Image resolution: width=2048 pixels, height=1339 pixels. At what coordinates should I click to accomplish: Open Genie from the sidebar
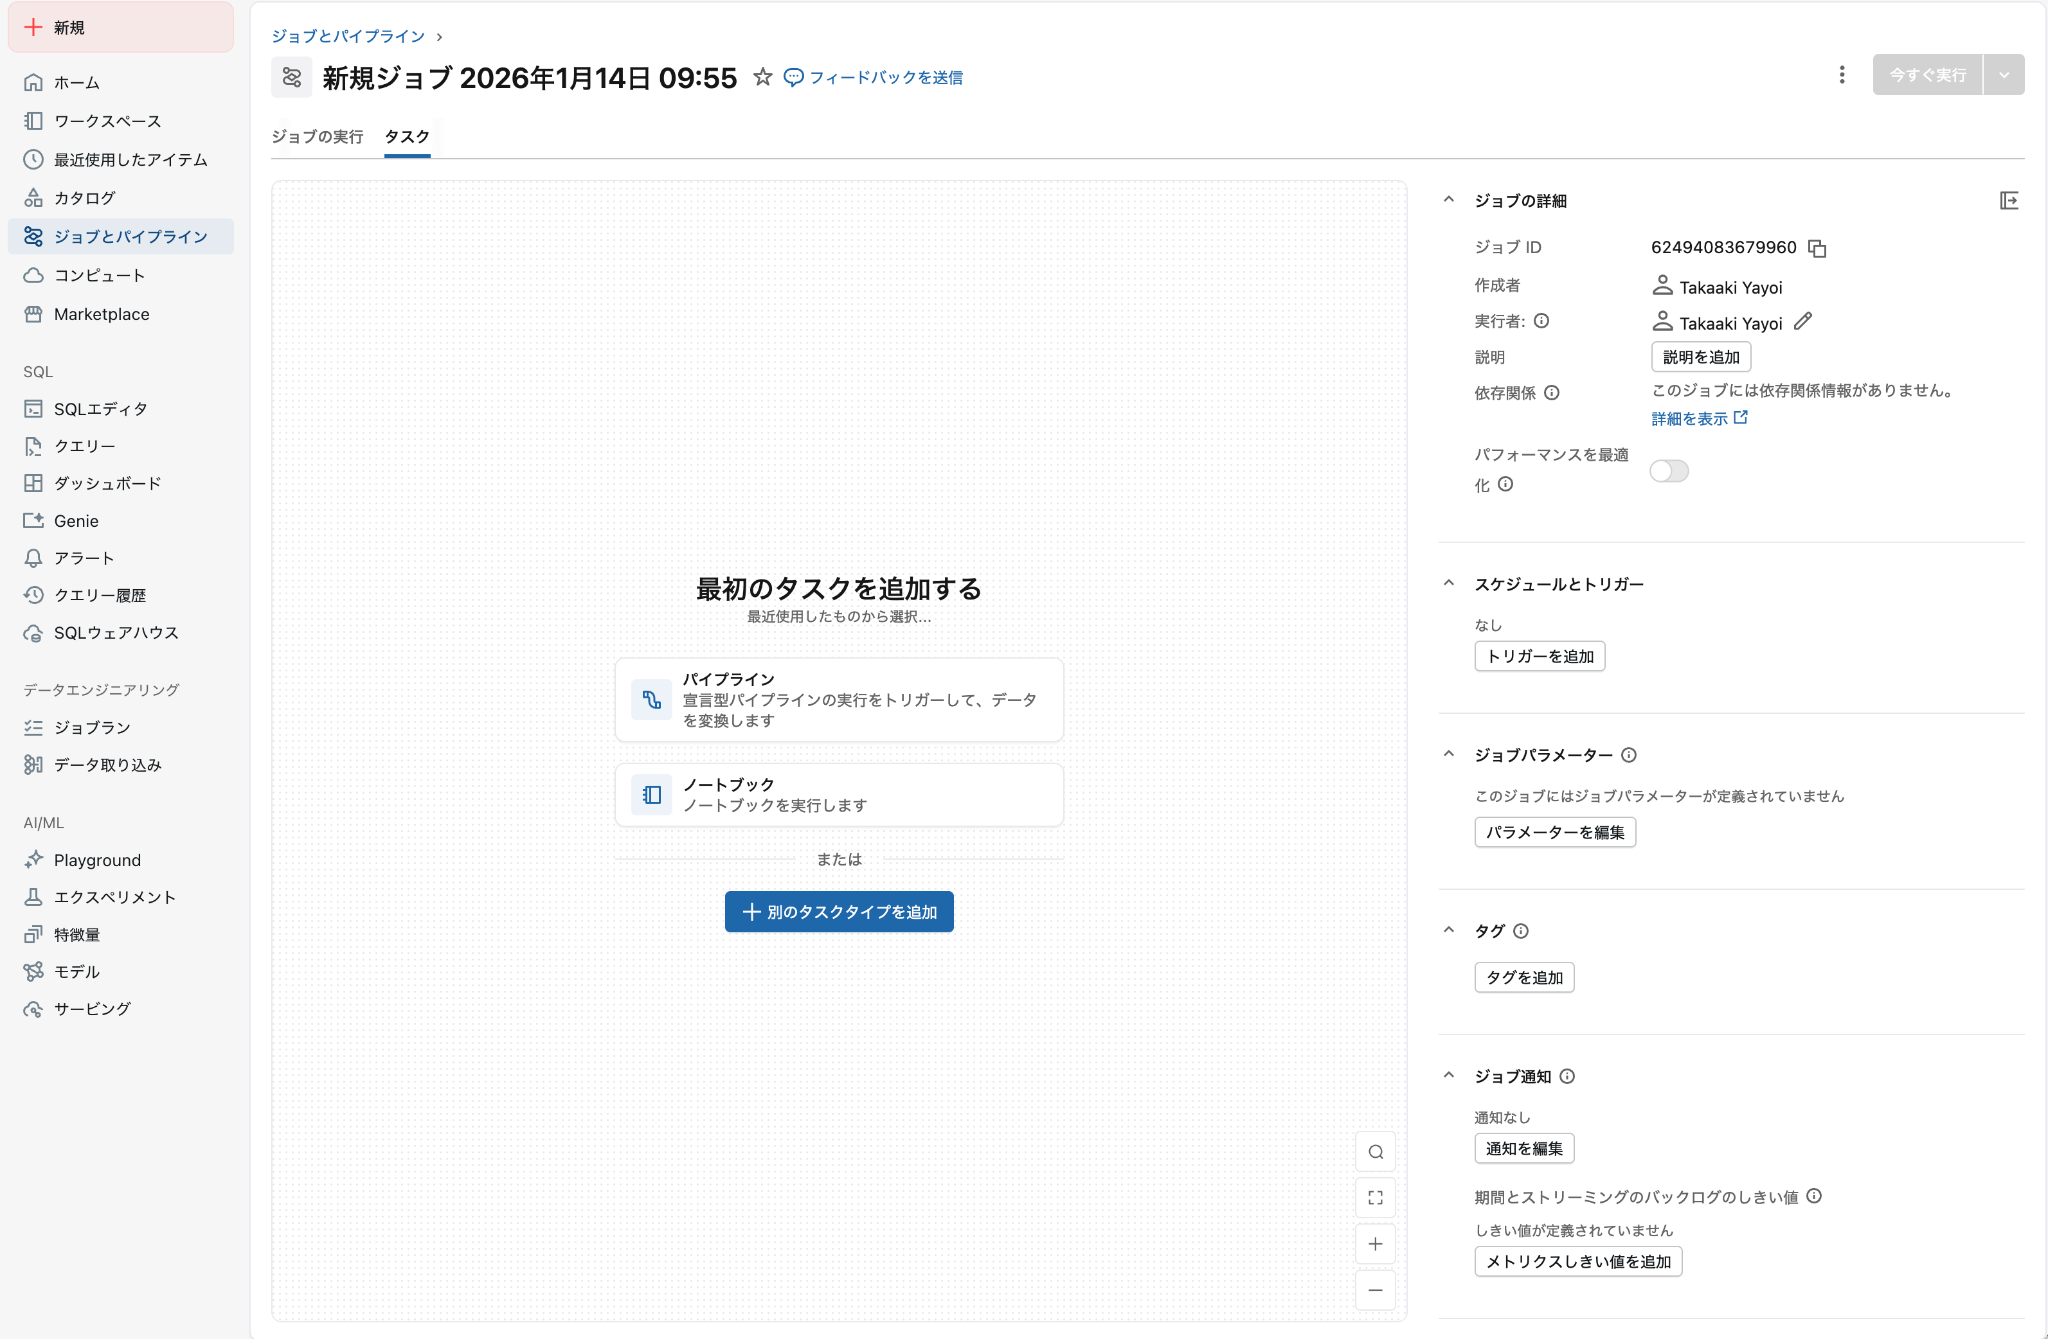77,520
